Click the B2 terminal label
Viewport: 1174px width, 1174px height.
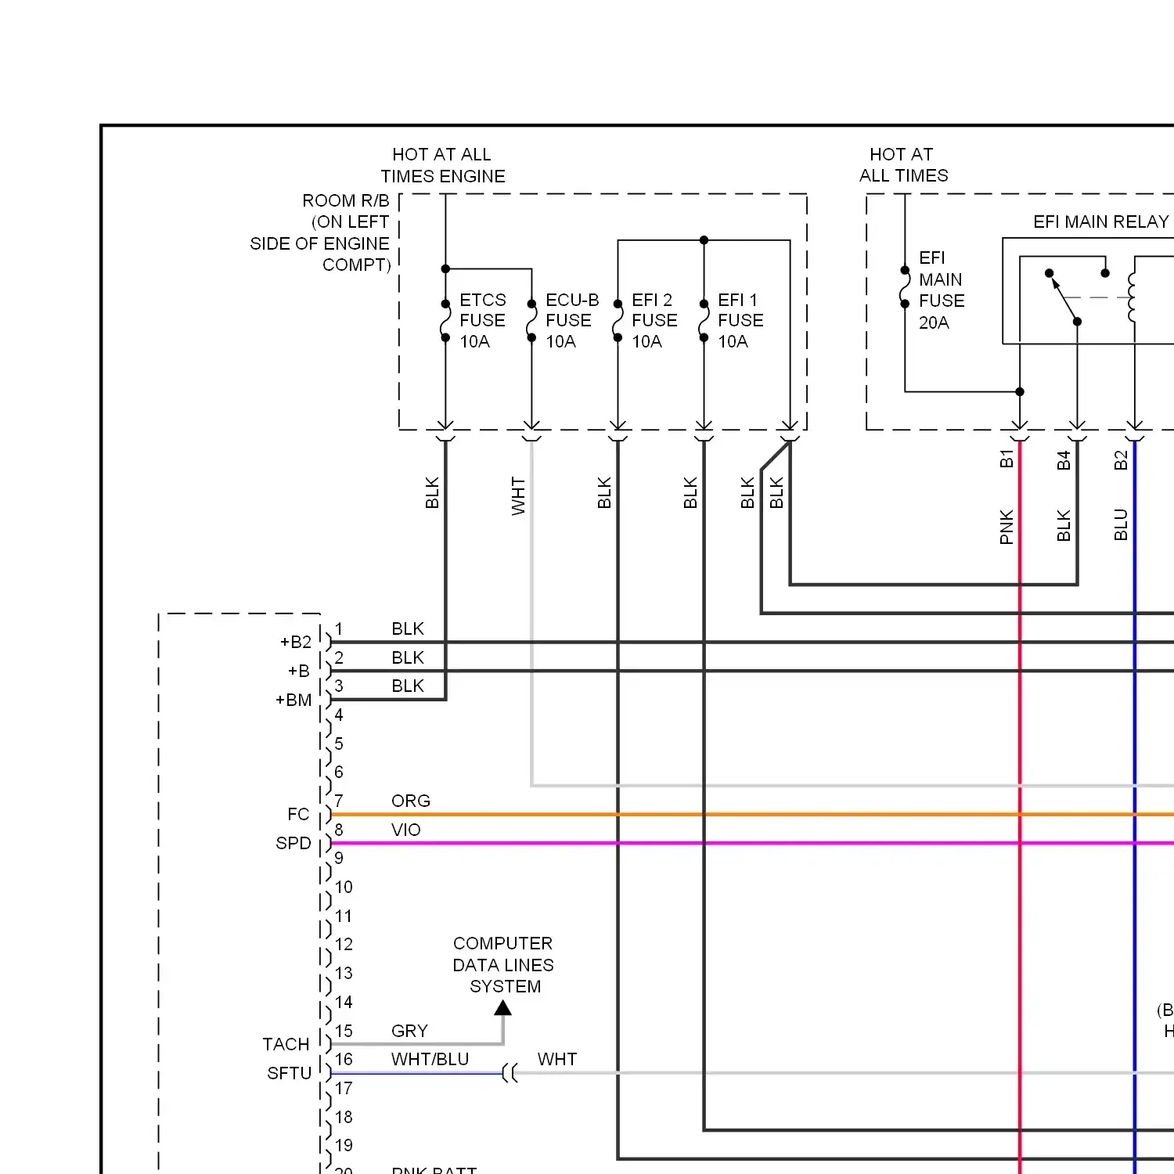(1121, 460)
